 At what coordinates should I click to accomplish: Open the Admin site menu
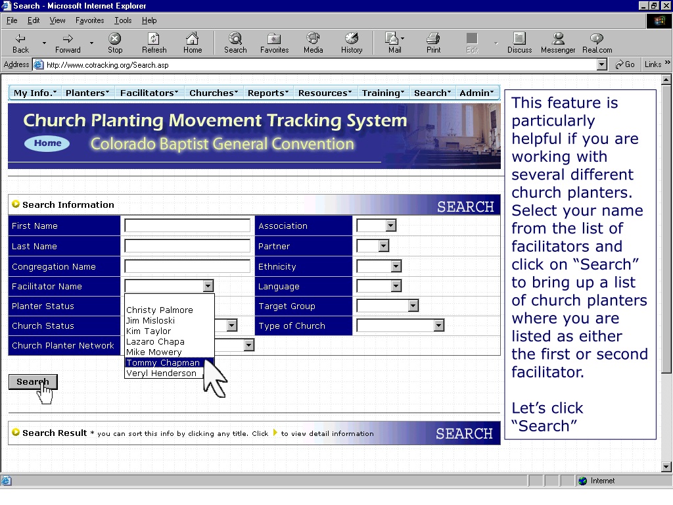click(x=476, y=93)
